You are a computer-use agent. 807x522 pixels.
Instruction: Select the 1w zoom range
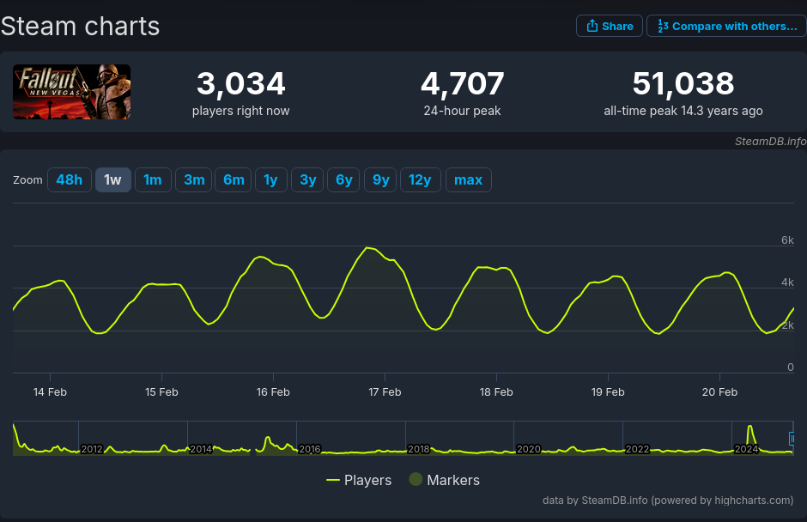(112, 180)
